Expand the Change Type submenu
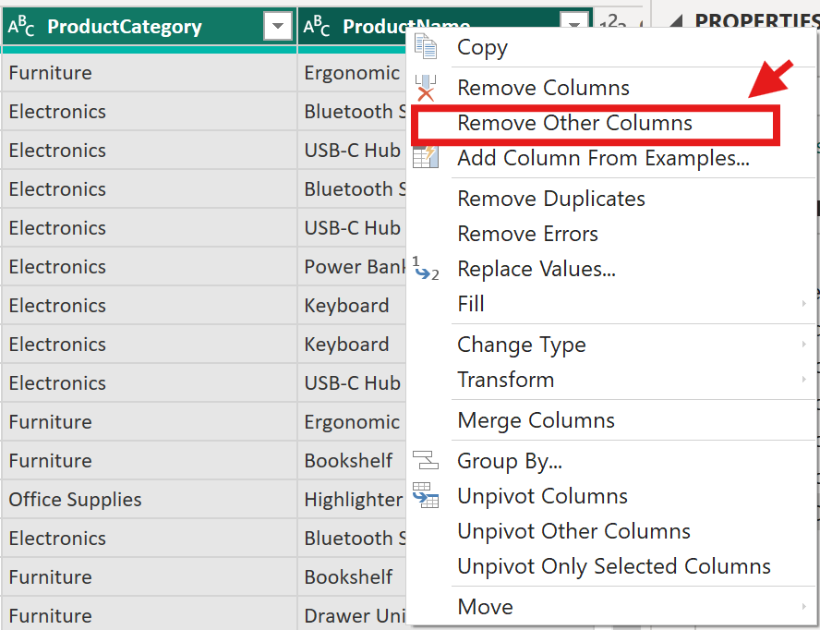 pos(803,345)
